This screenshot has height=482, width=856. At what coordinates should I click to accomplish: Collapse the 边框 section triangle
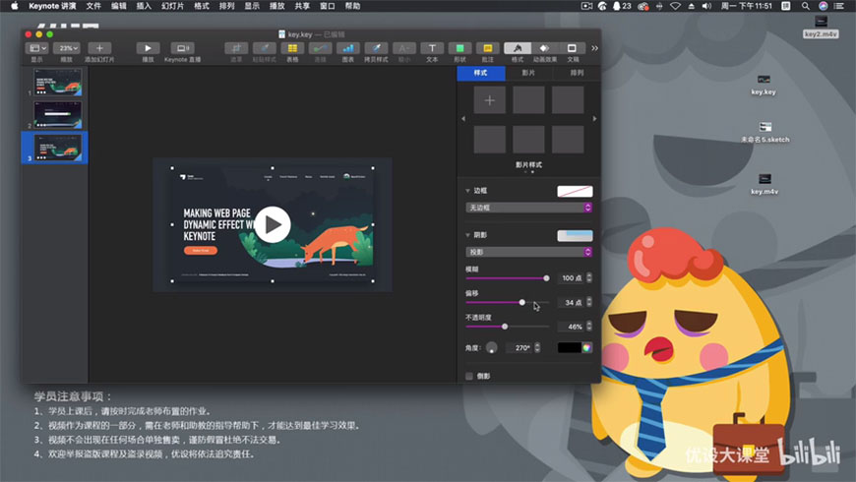tap(468, 191)
